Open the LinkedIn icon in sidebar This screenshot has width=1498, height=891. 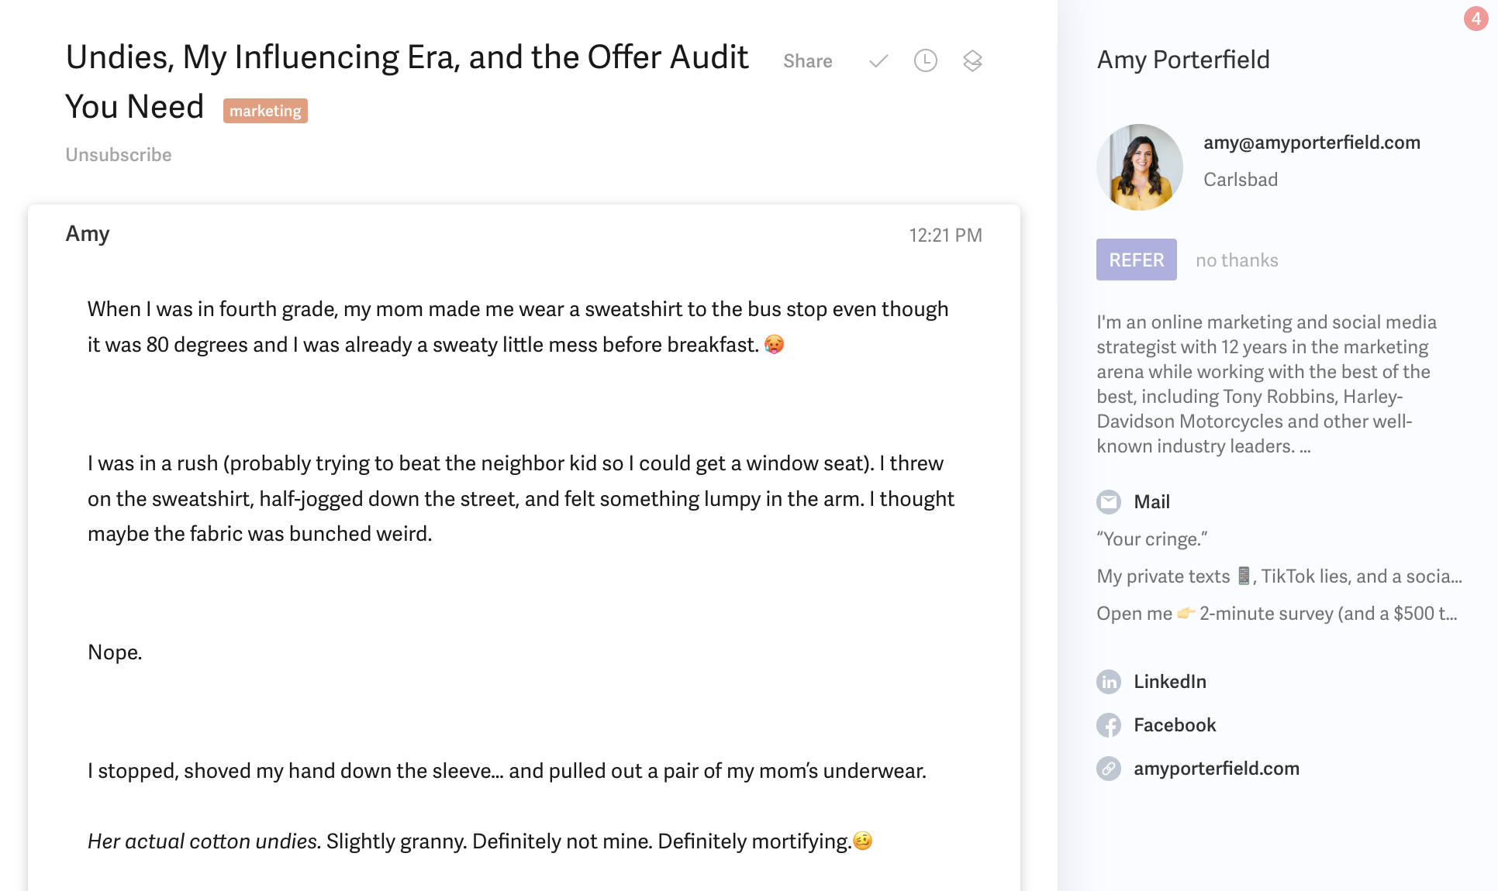click(x=1109, y=682)
